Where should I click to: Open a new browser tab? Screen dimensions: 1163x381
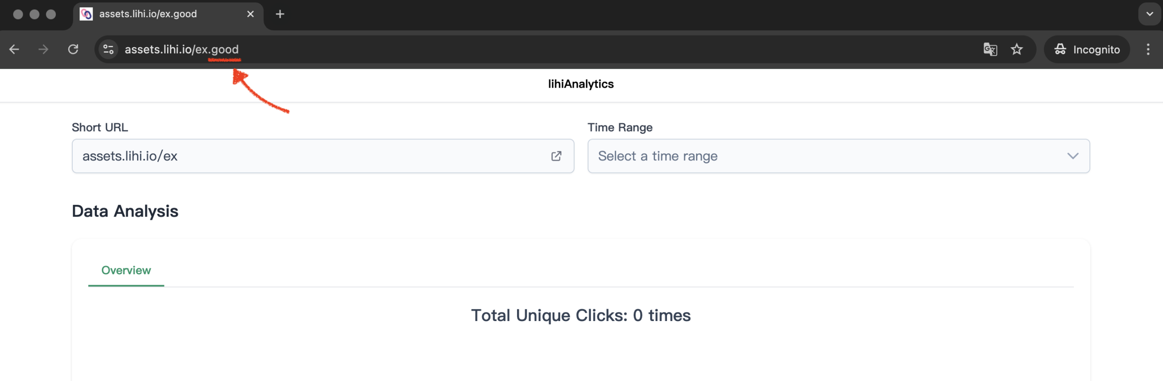[x=280, y=14]
